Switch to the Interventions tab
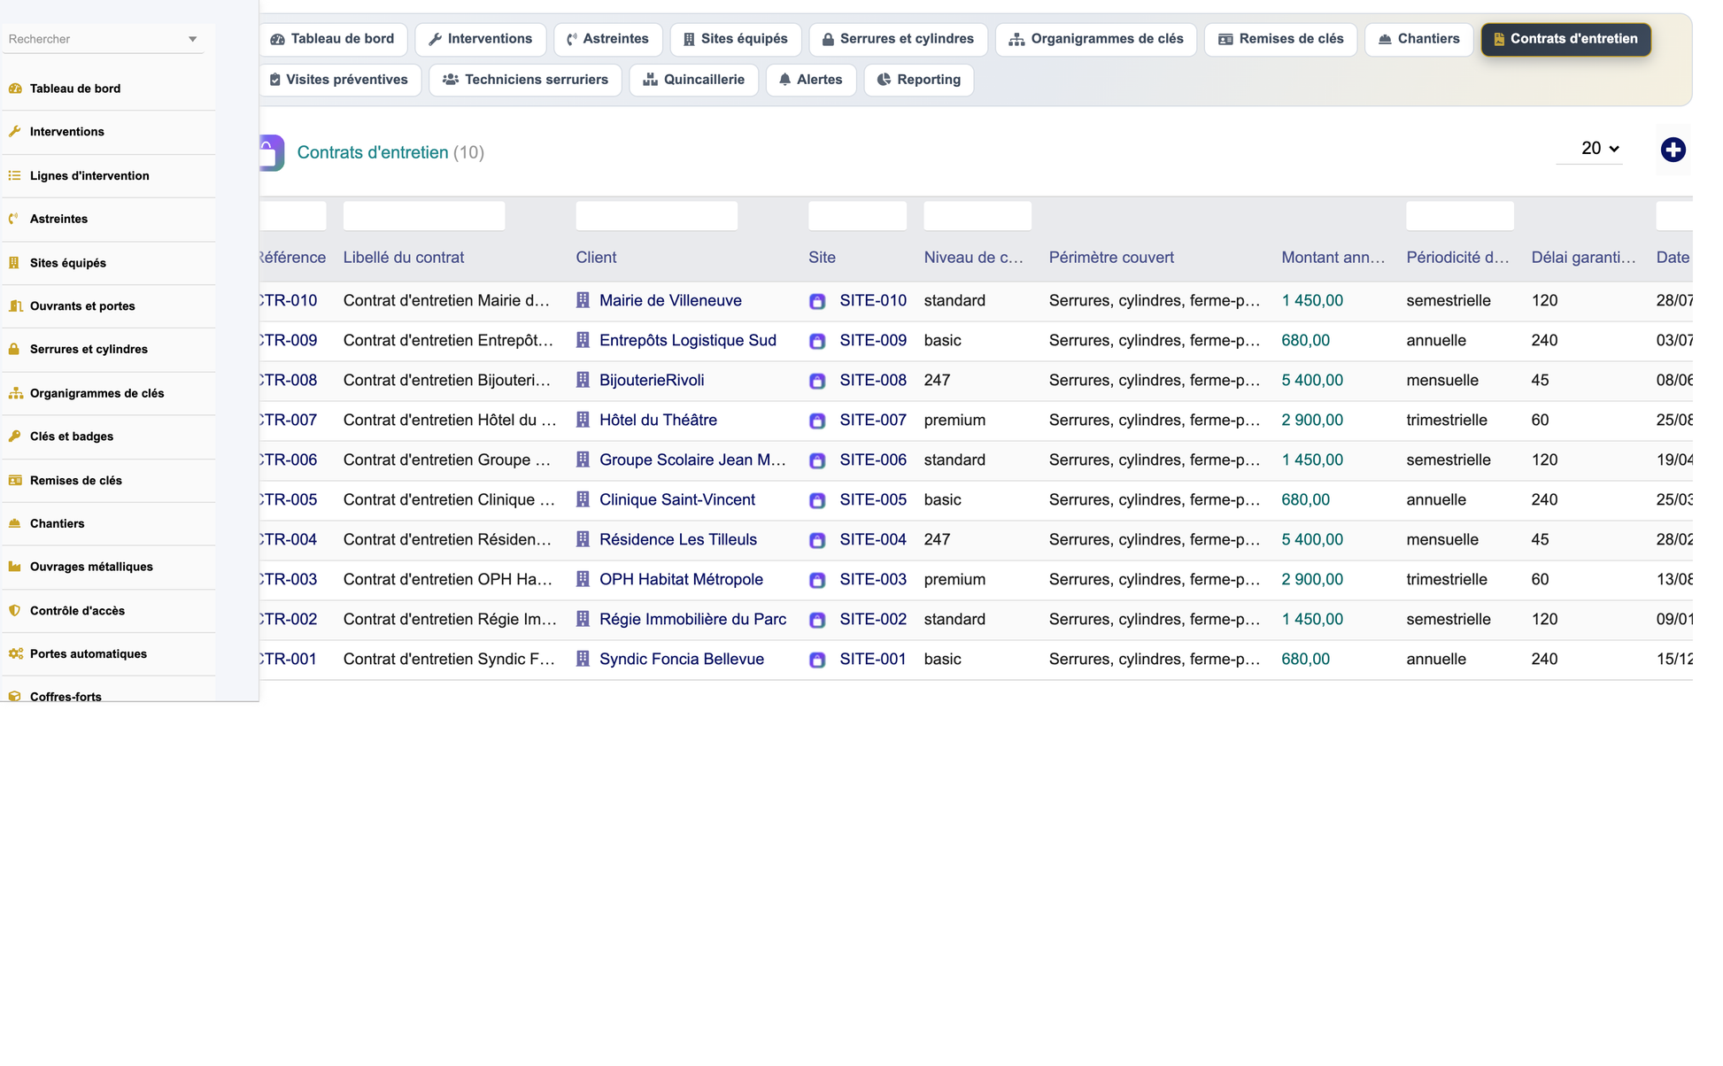The height and width of the screenshot is (1066, 1723). pos(480,39)
